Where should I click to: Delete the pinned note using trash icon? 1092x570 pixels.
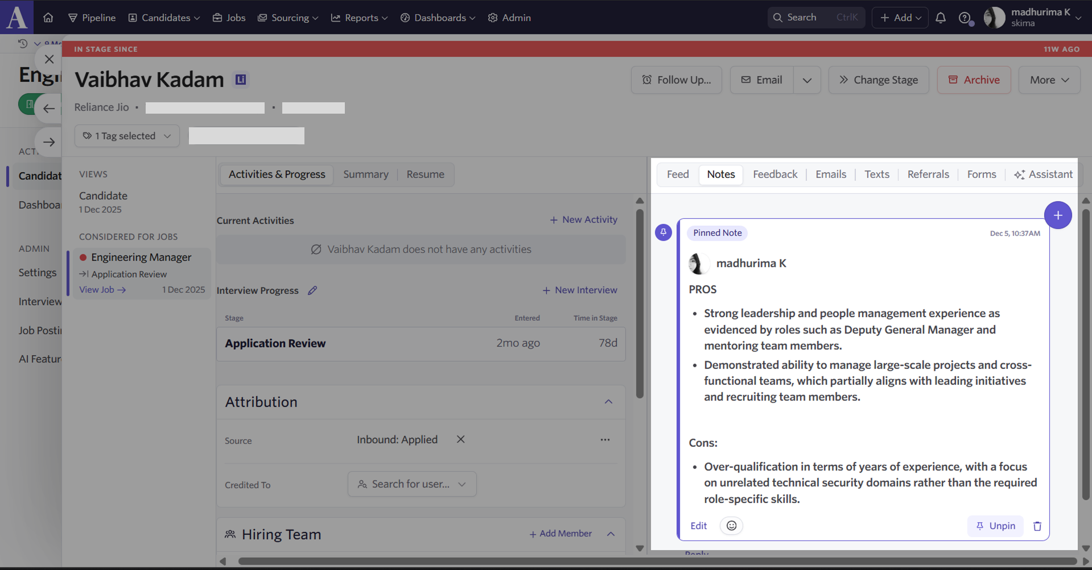tap(1037, 526)
